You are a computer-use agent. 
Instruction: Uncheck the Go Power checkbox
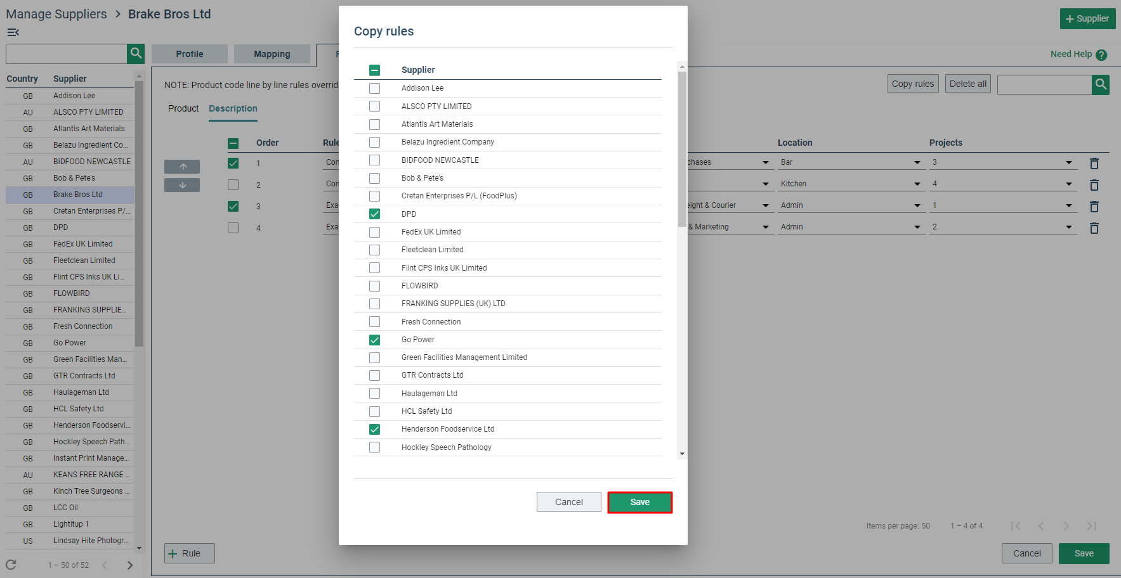pyautogui.click(x=375, y=340)
